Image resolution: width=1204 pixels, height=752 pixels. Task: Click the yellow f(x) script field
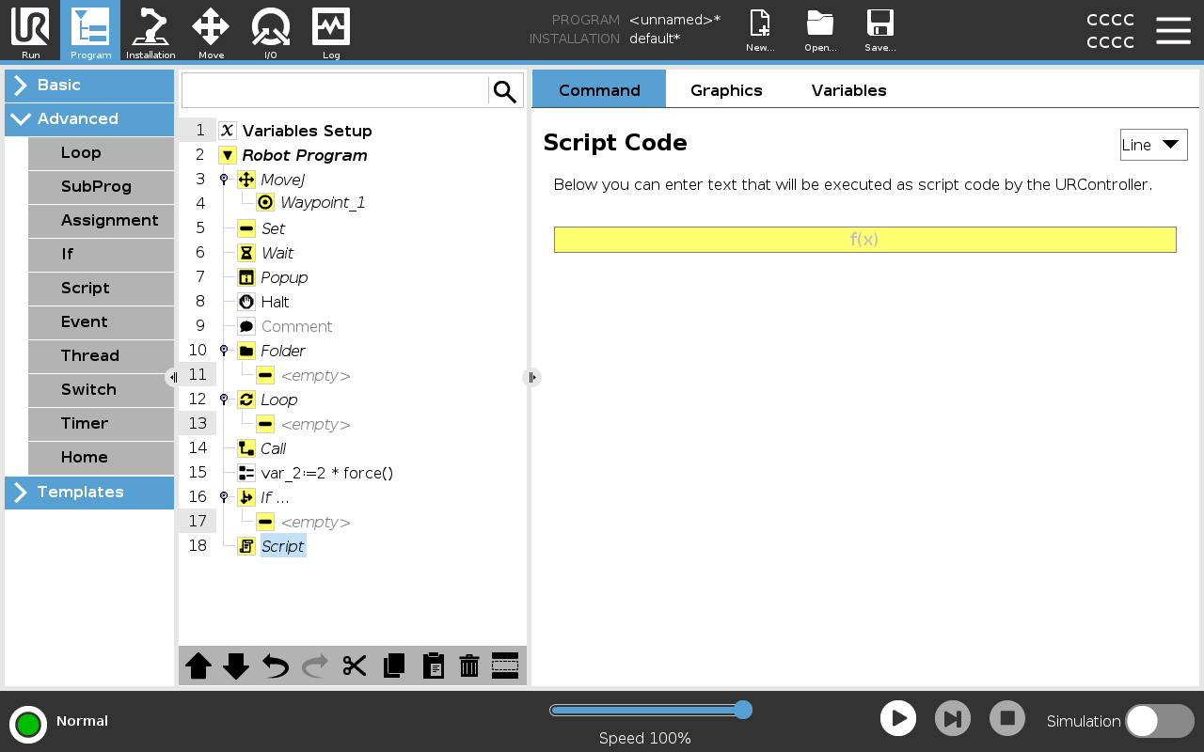864,240
